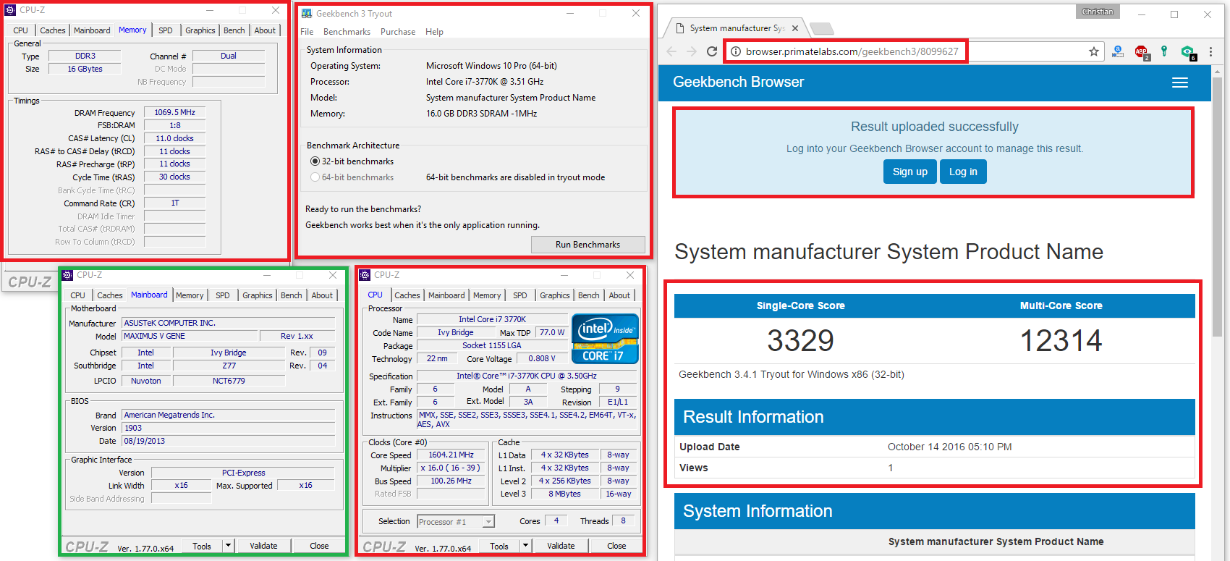The height and width of the screenshot is (561, 1230).
Task: Click the Sign up button
Action: 909,172
